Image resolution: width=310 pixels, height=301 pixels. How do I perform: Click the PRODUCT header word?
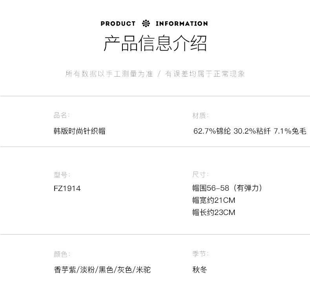tap(118, 24)
